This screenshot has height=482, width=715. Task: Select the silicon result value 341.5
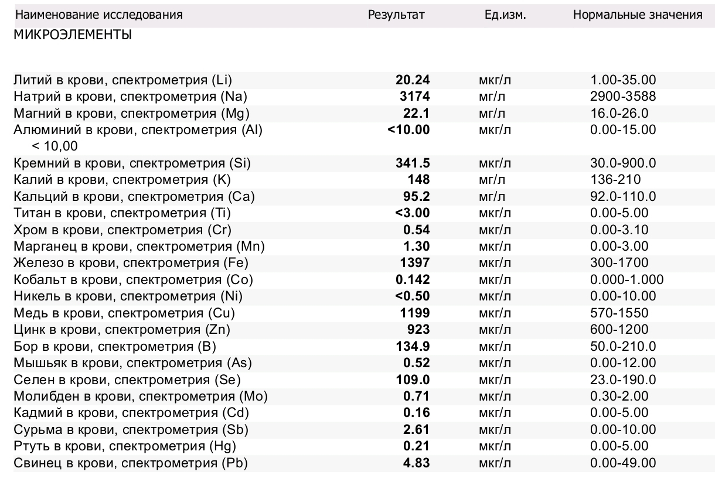[x=413, y=163]
